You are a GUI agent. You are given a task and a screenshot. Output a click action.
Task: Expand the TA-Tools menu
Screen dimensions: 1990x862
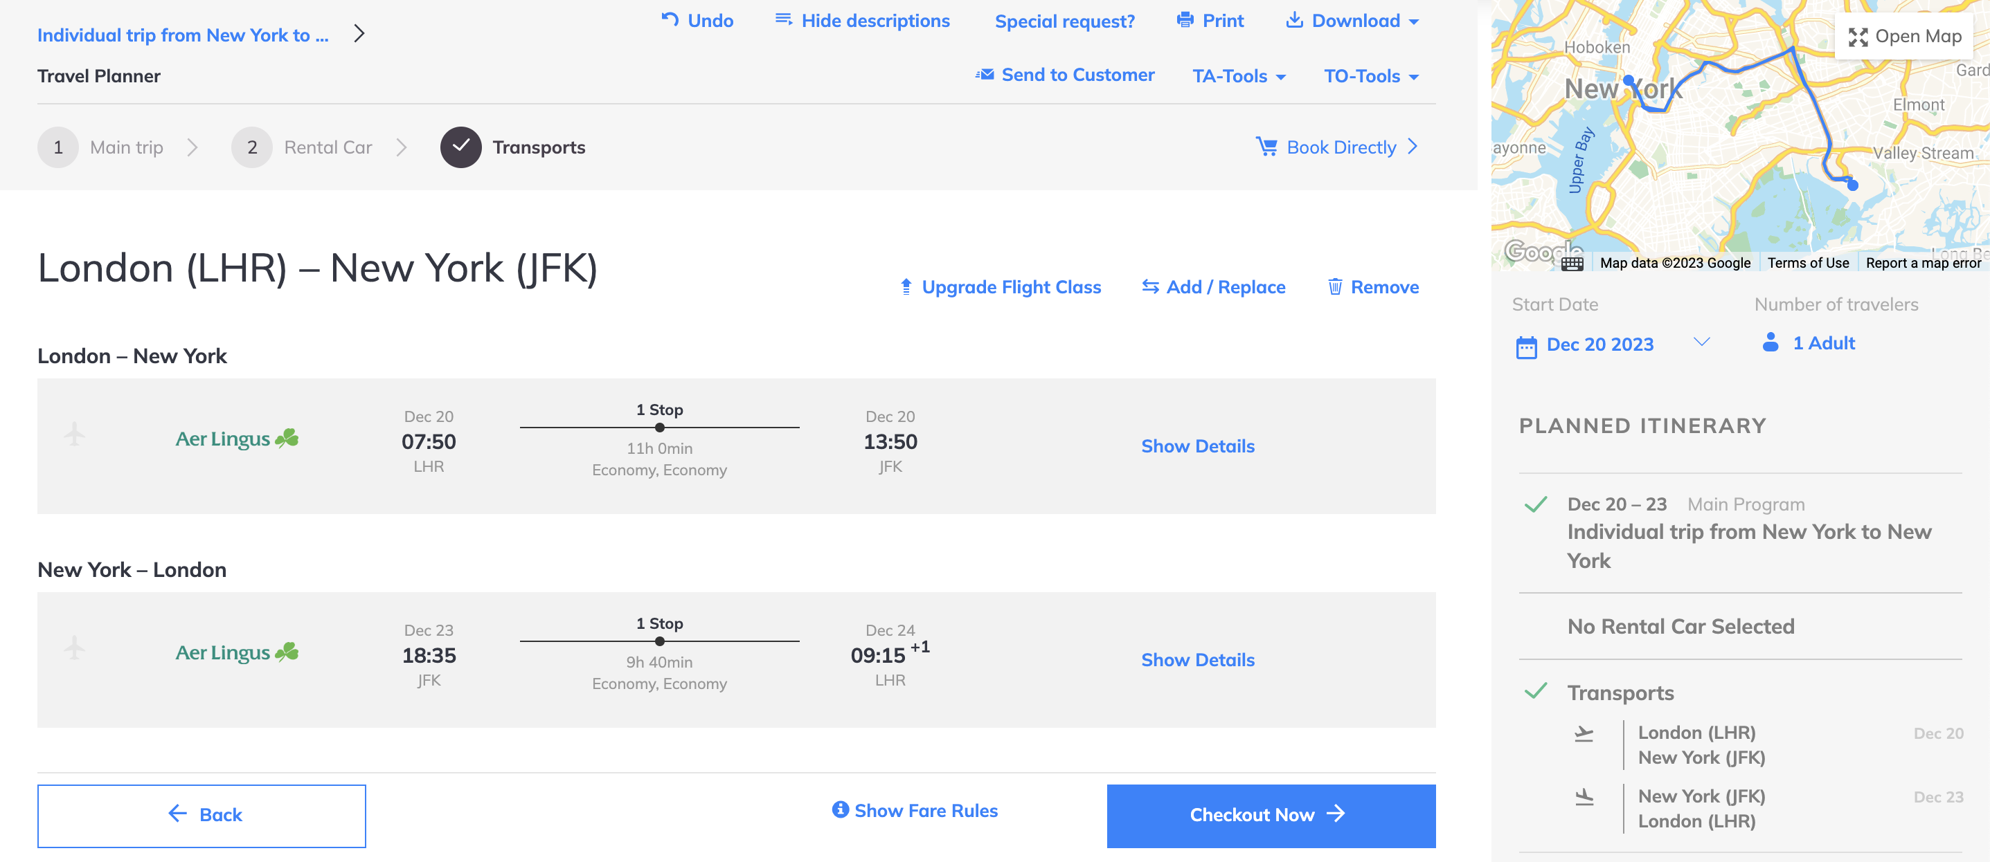click(1239, 75)
